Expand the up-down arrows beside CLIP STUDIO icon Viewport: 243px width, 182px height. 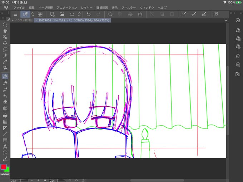tap(33, 14)
